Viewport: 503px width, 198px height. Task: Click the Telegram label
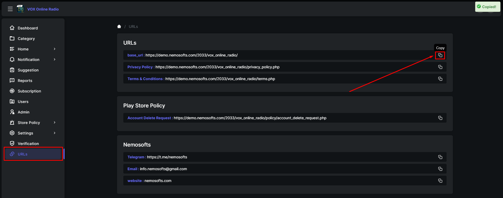click(x=137, y=157)
